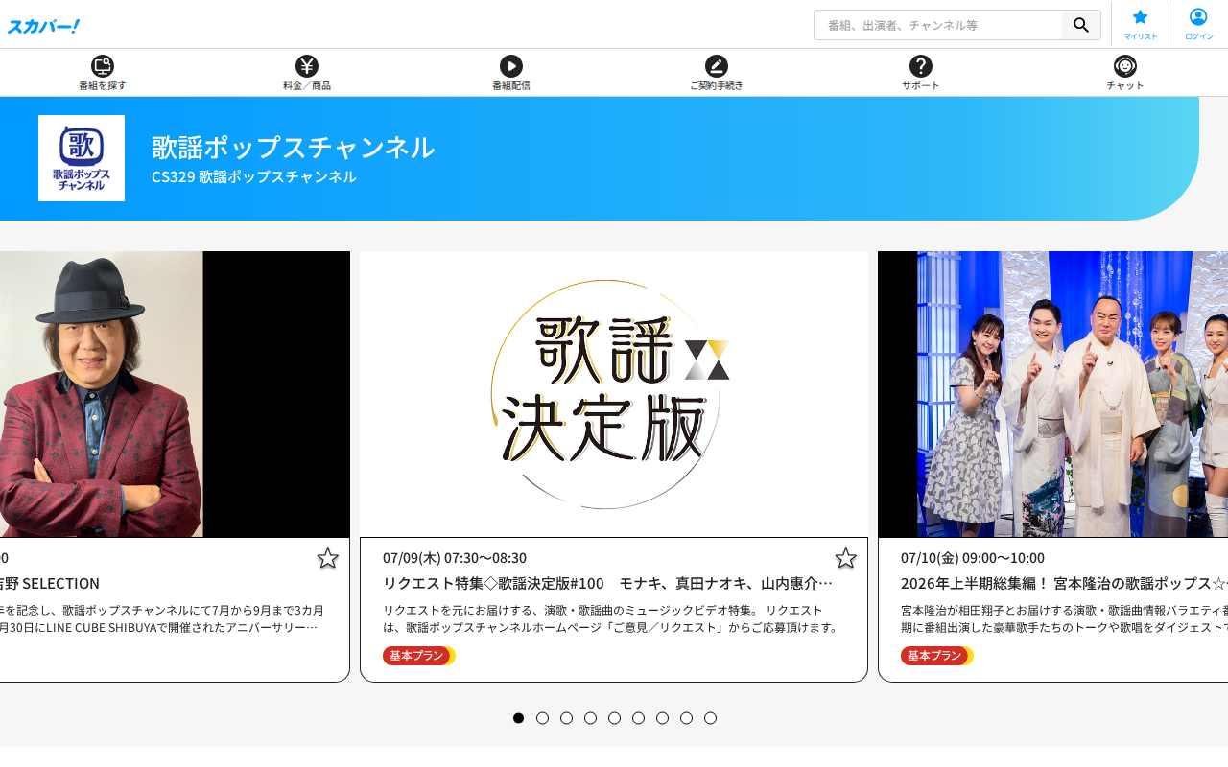Click the magnifier search button
This screenshot has height=767, width=1228.
click(1081, 25)
